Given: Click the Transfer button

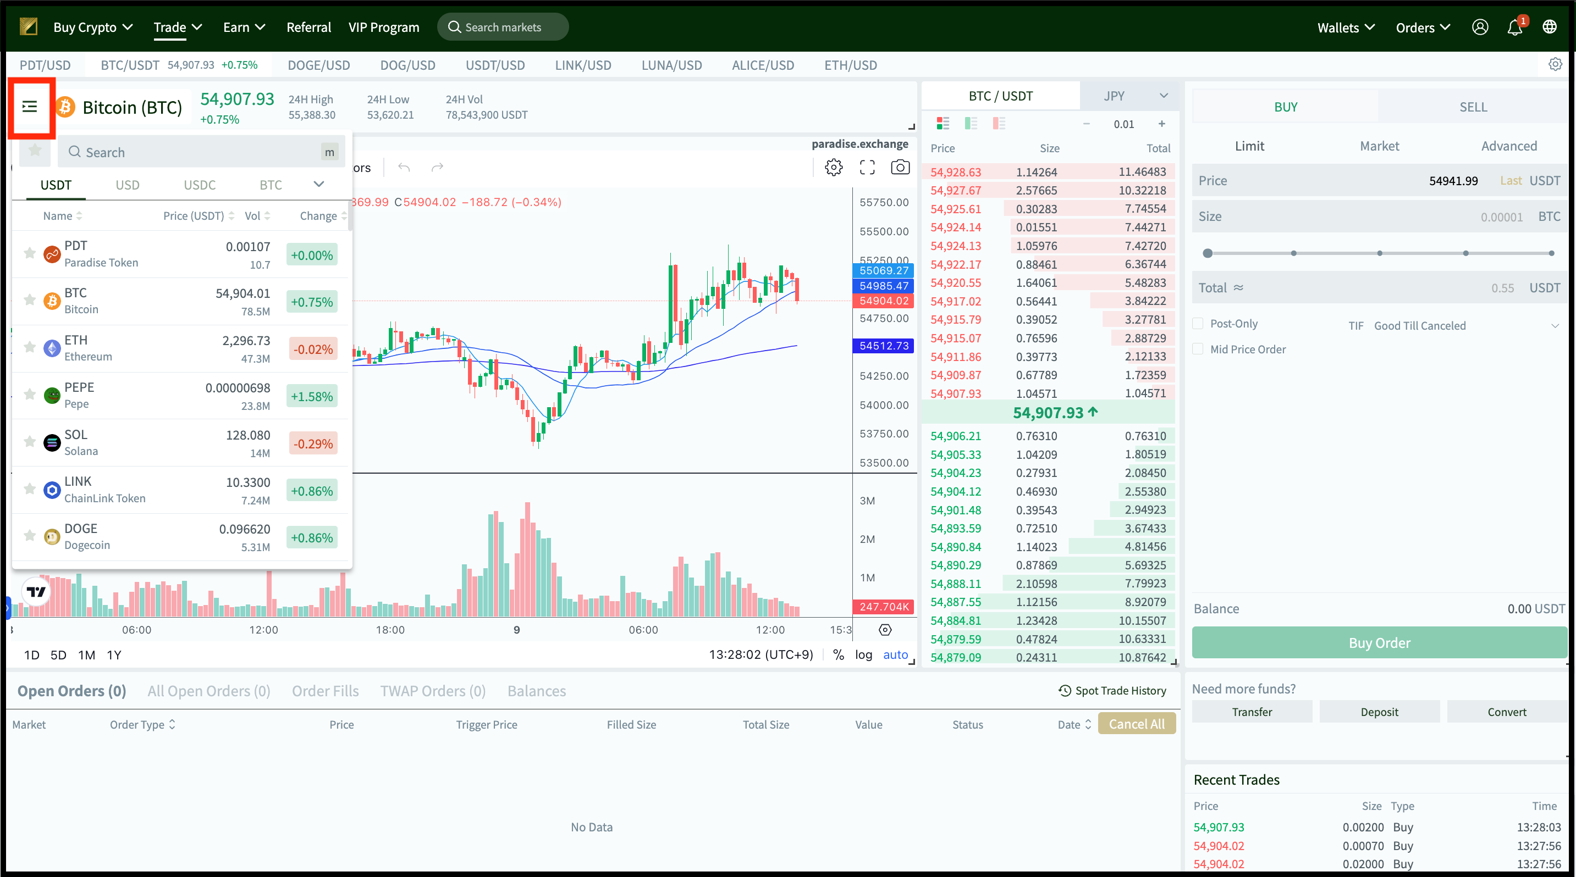Looking at the screenshot, I should (x=1252, y=712).
